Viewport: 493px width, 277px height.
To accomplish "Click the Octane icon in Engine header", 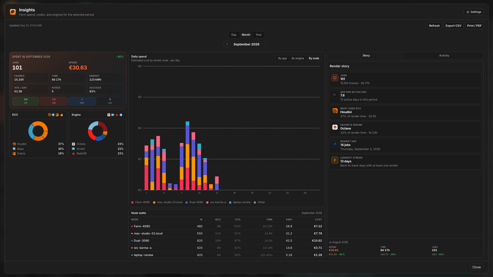I will coord(109,115).
